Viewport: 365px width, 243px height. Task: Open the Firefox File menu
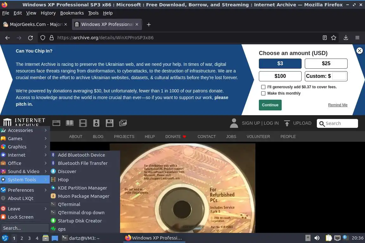(x=6, y=13)
